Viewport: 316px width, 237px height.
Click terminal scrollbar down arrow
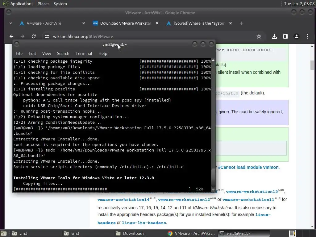point(213,190)
